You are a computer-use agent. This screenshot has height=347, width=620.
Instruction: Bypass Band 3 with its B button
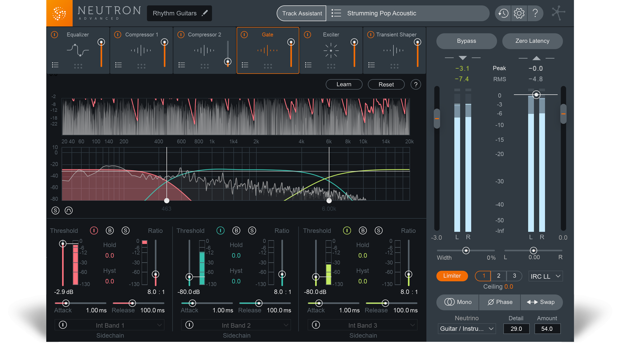point(363,231)
